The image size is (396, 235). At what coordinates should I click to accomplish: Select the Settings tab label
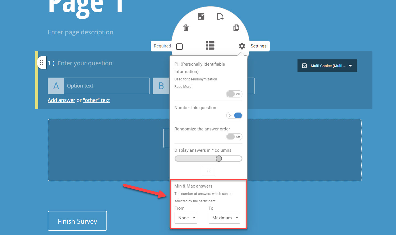coord(258,46)
